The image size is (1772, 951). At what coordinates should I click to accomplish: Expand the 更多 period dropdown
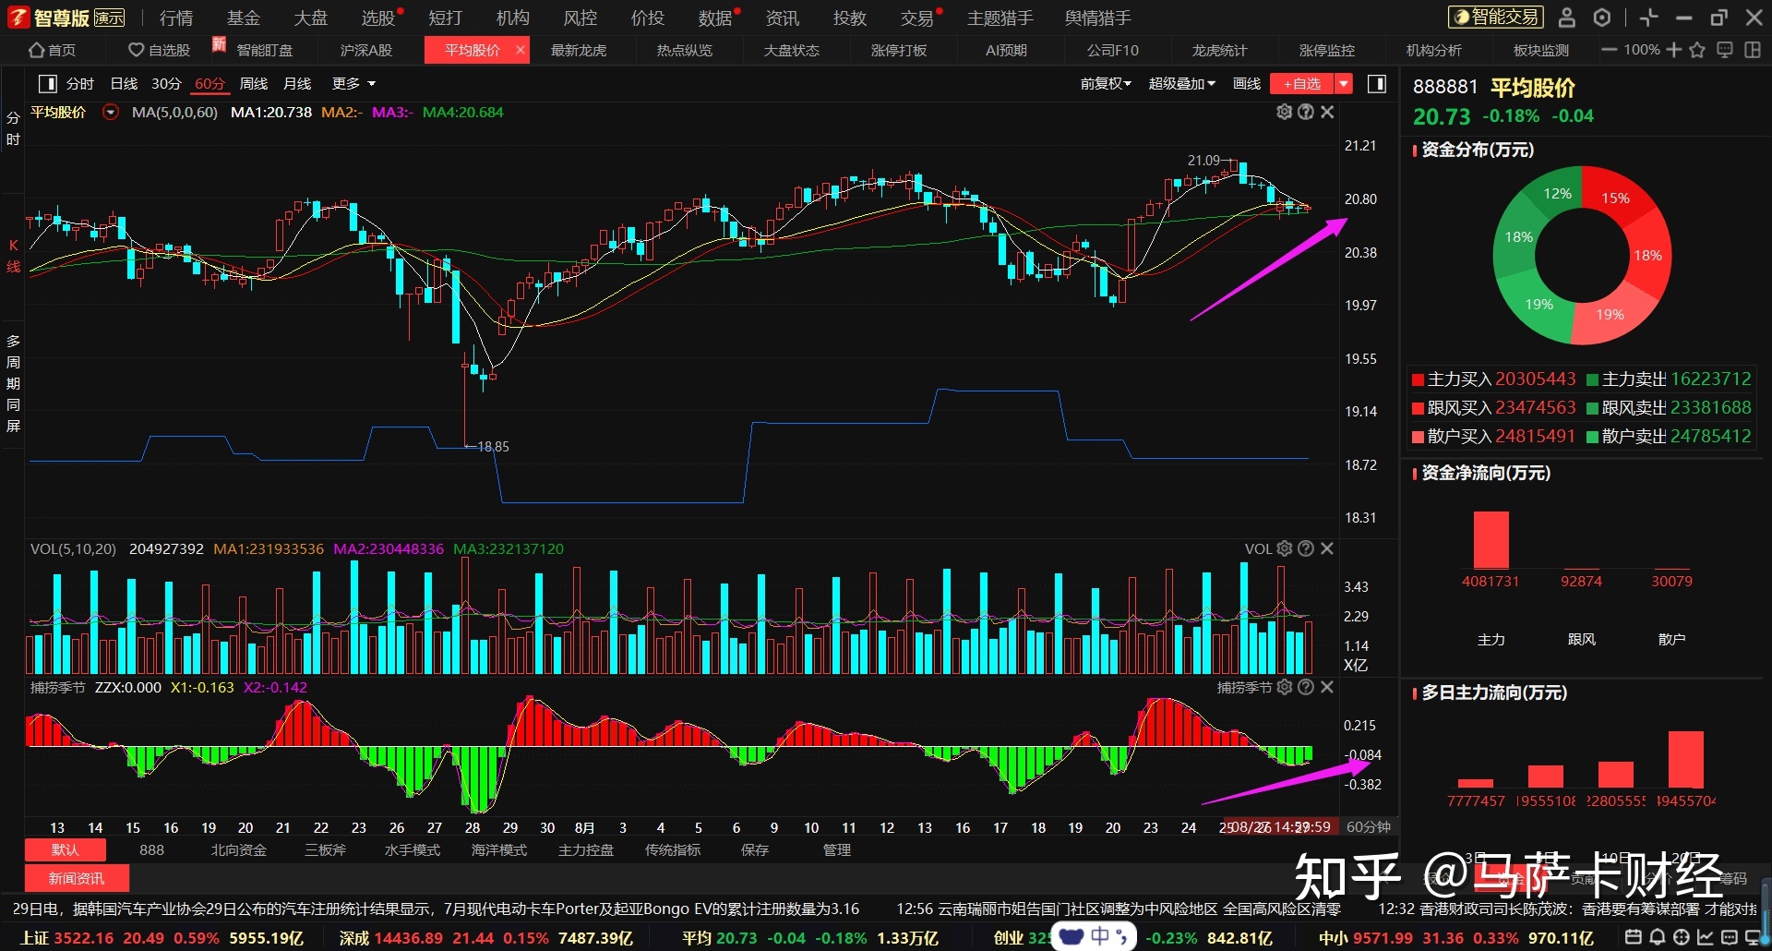[x=354, y=84]
